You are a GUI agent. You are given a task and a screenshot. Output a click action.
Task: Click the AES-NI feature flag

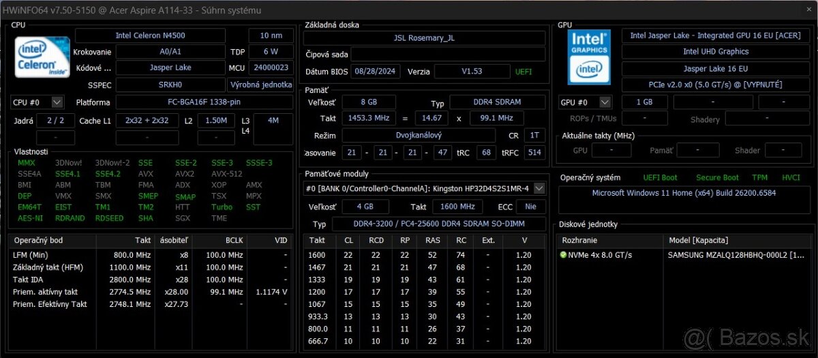pos(29,218)
